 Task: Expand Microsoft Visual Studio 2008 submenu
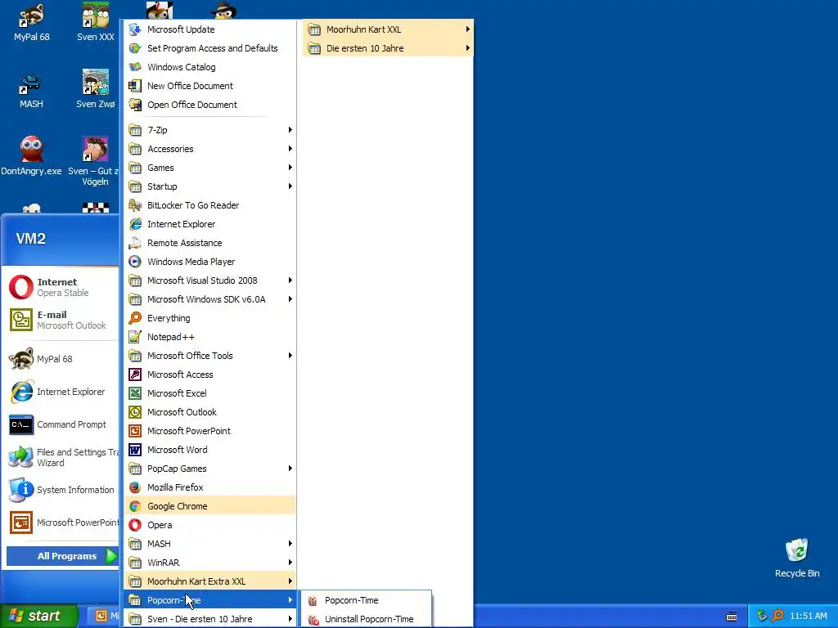210,280
